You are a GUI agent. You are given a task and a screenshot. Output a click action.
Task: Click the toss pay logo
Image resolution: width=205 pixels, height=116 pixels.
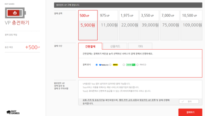click(104, 65)
